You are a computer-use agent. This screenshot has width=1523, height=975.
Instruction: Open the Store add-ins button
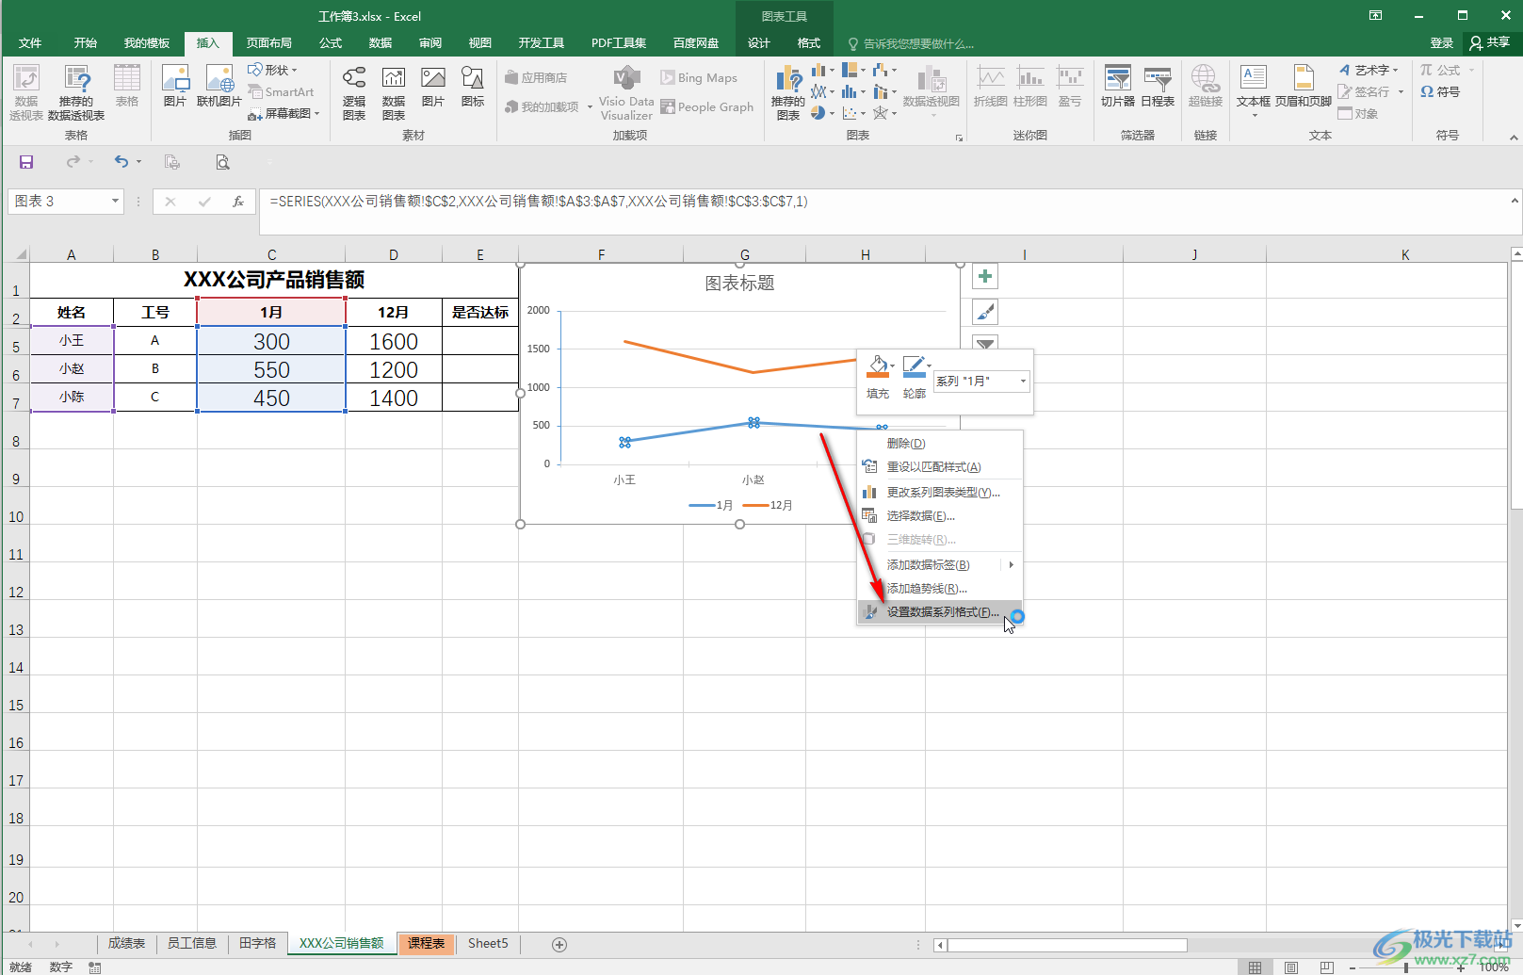pyautogui.click(x=536, y=78)
